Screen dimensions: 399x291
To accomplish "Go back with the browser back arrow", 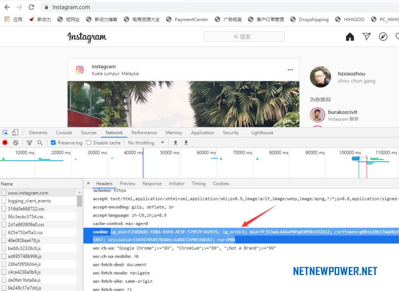I will point(7,7).
